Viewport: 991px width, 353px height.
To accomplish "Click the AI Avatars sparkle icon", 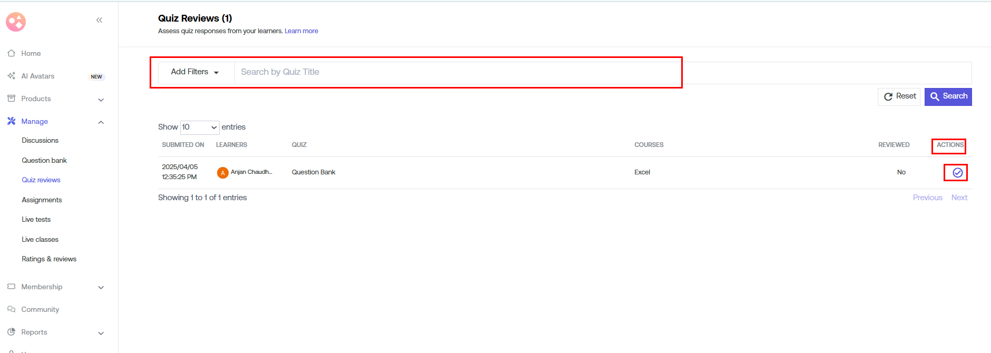I will click(x=11, y=76).
